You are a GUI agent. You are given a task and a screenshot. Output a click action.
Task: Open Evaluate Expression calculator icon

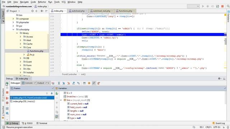84,83
